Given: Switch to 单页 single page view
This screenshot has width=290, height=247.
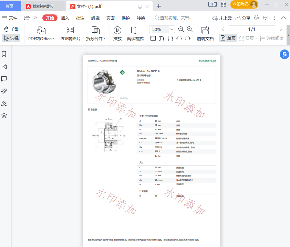Looking at the screenshot, I should (x=228, y=38).
